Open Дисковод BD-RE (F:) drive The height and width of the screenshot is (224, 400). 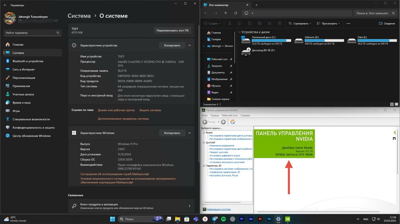(x=258, y=51)
